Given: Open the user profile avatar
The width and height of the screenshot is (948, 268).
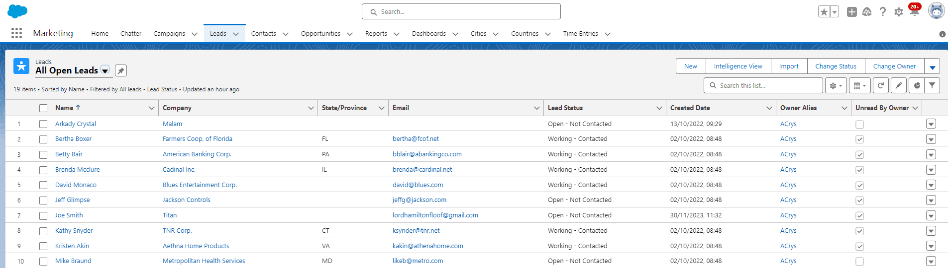Looking at the screenshot, I should 936,10.
